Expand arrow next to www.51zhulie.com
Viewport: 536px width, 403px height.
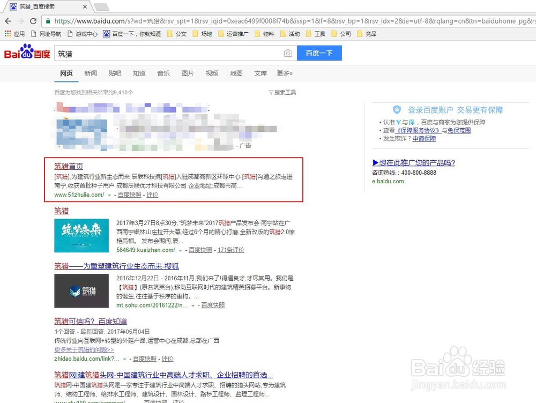109,195
